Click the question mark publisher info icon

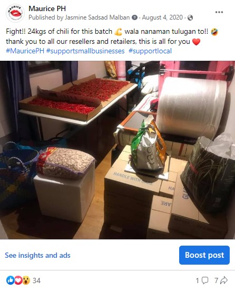pyautogui.click(x=135, y=17)
